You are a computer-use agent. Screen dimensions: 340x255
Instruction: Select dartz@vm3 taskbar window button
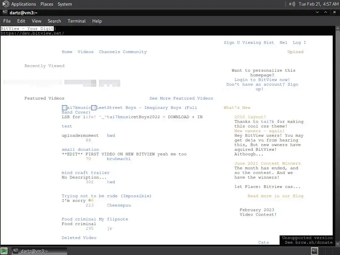coord(39,251)
